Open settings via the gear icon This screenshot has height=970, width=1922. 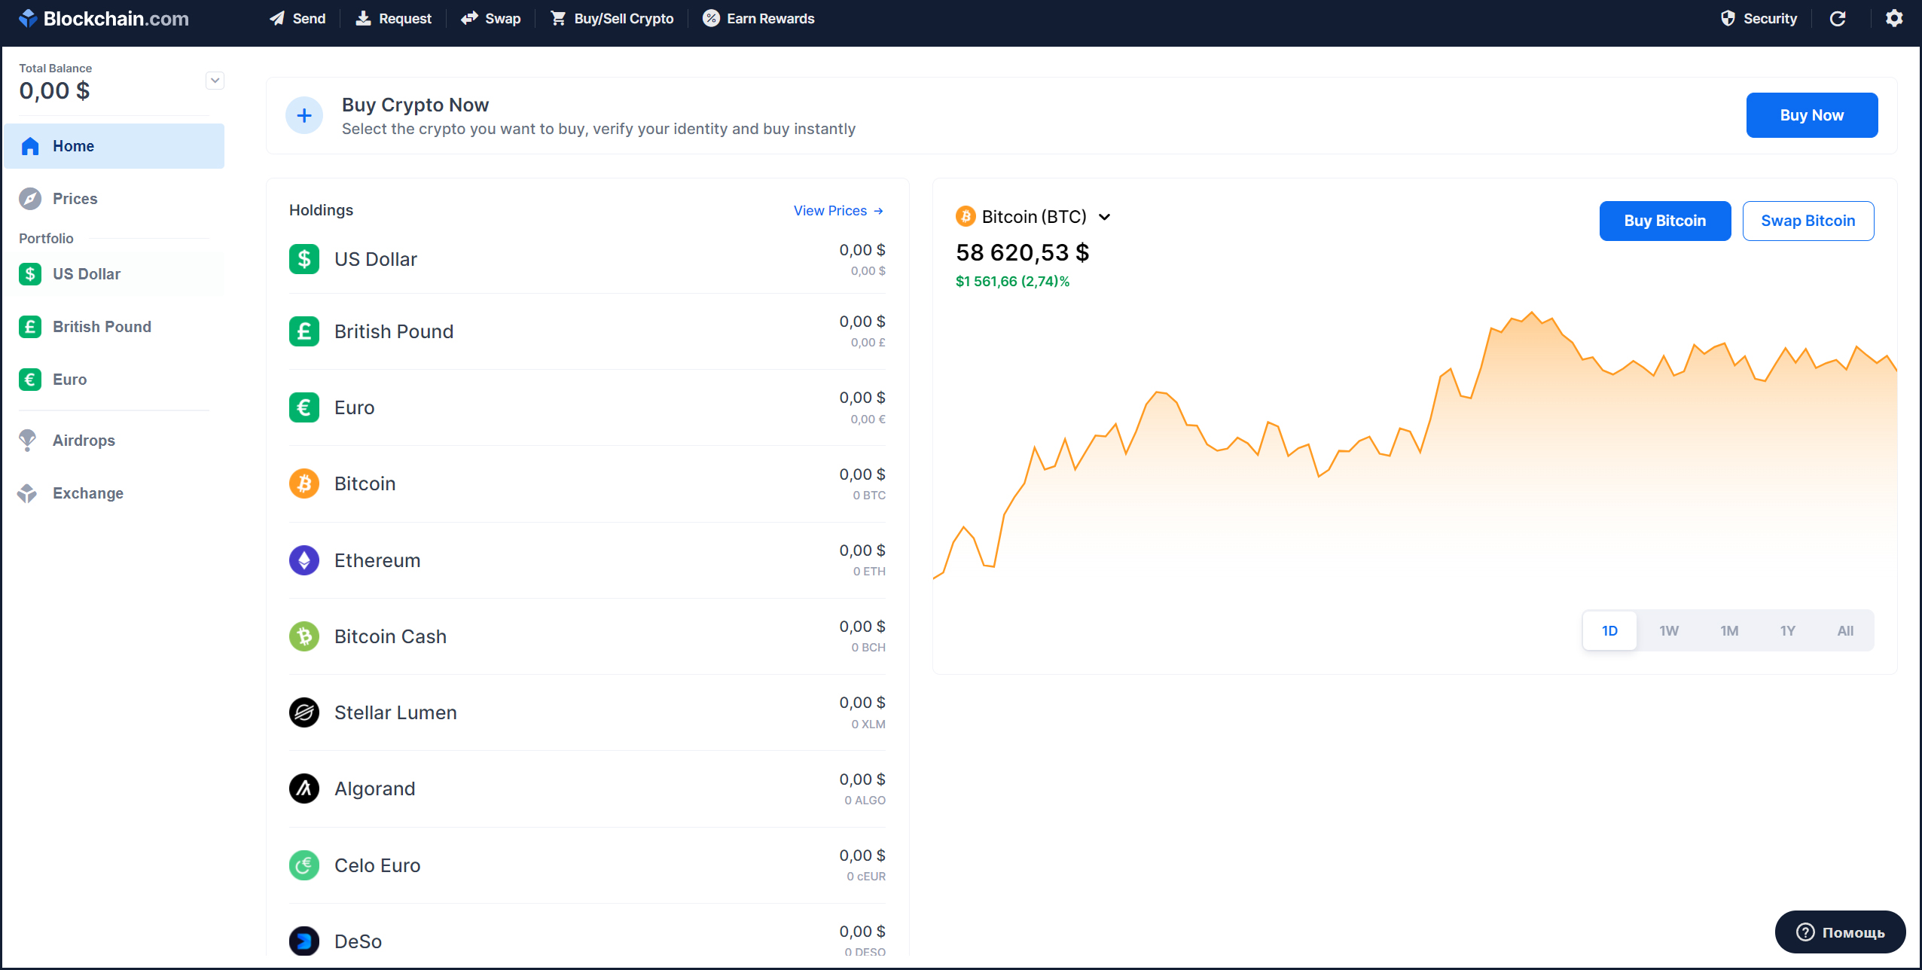point(1894,18)
